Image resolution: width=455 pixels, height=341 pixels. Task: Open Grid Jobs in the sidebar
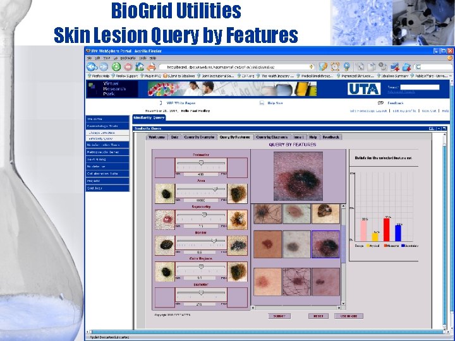coord(107,188)
